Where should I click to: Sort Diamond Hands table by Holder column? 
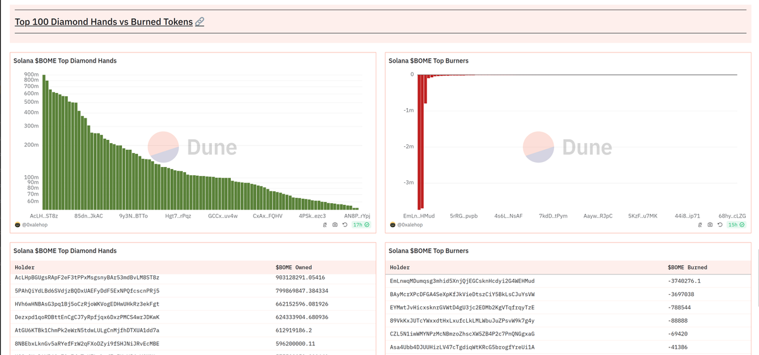(25, 267)
